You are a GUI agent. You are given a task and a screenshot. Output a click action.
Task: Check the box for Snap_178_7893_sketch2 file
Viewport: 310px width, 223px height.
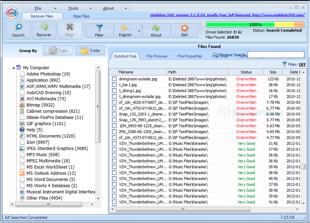tap(114, 120)
